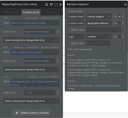Screen dimensions: 128x118
Task: Click the empty Data source Click field
Action: (x=40, y=93)
